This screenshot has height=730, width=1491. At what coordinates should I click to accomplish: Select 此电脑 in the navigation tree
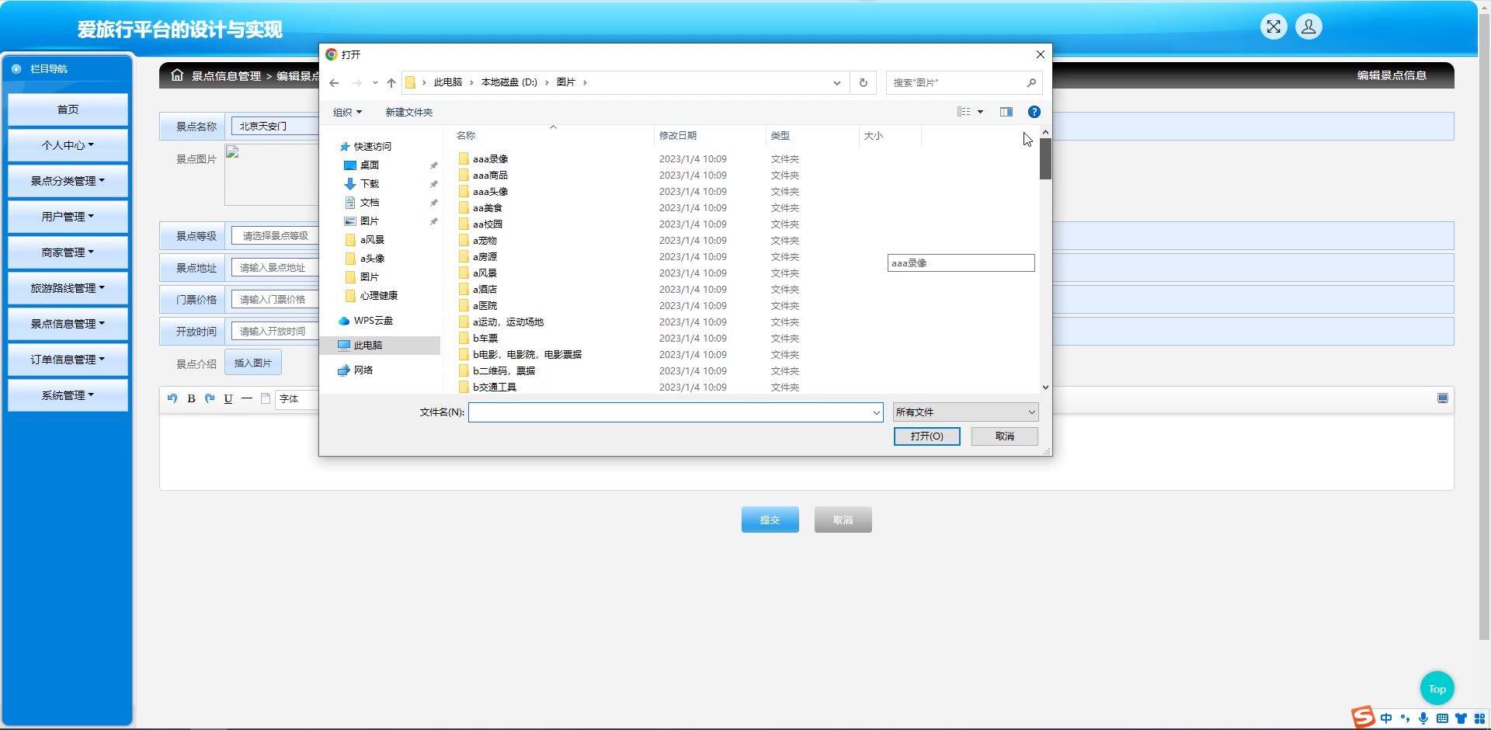(367, 346)
